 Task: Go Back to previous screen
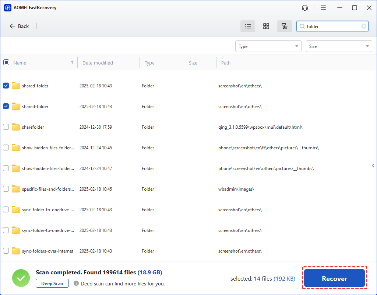coord(19,26)
